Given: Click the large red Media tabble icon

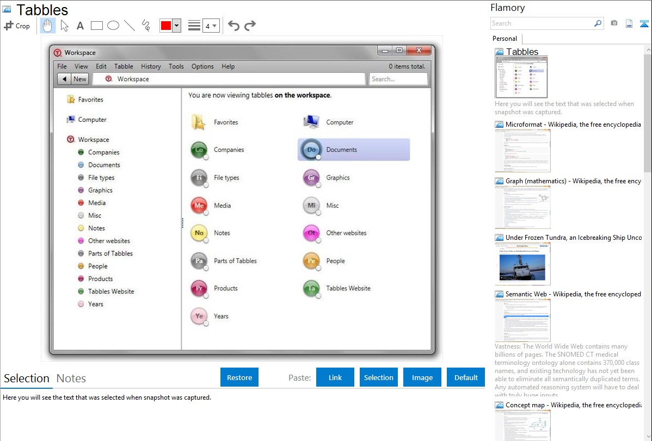Looking at the screenshot, I should (x=199, y=206).
